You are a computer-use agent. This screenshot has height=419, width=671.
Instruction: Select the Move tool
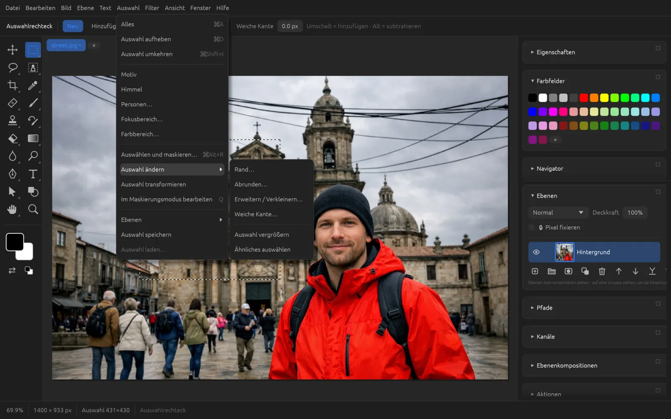pos(13,50)
